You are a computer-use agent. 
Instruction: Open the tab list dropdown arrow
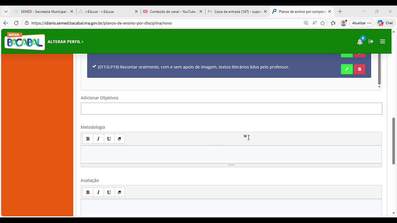(x=6, y=11)
